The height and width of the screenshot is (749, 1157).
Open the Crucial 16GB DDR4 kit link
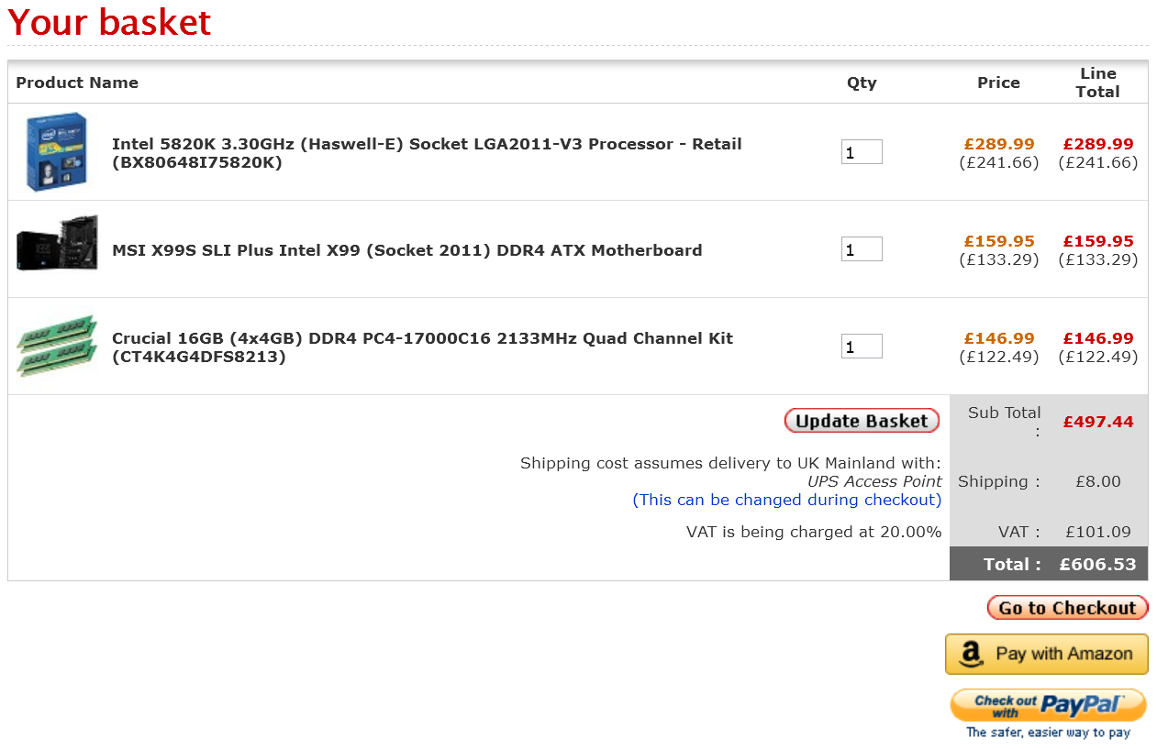[x=422, y=347]
